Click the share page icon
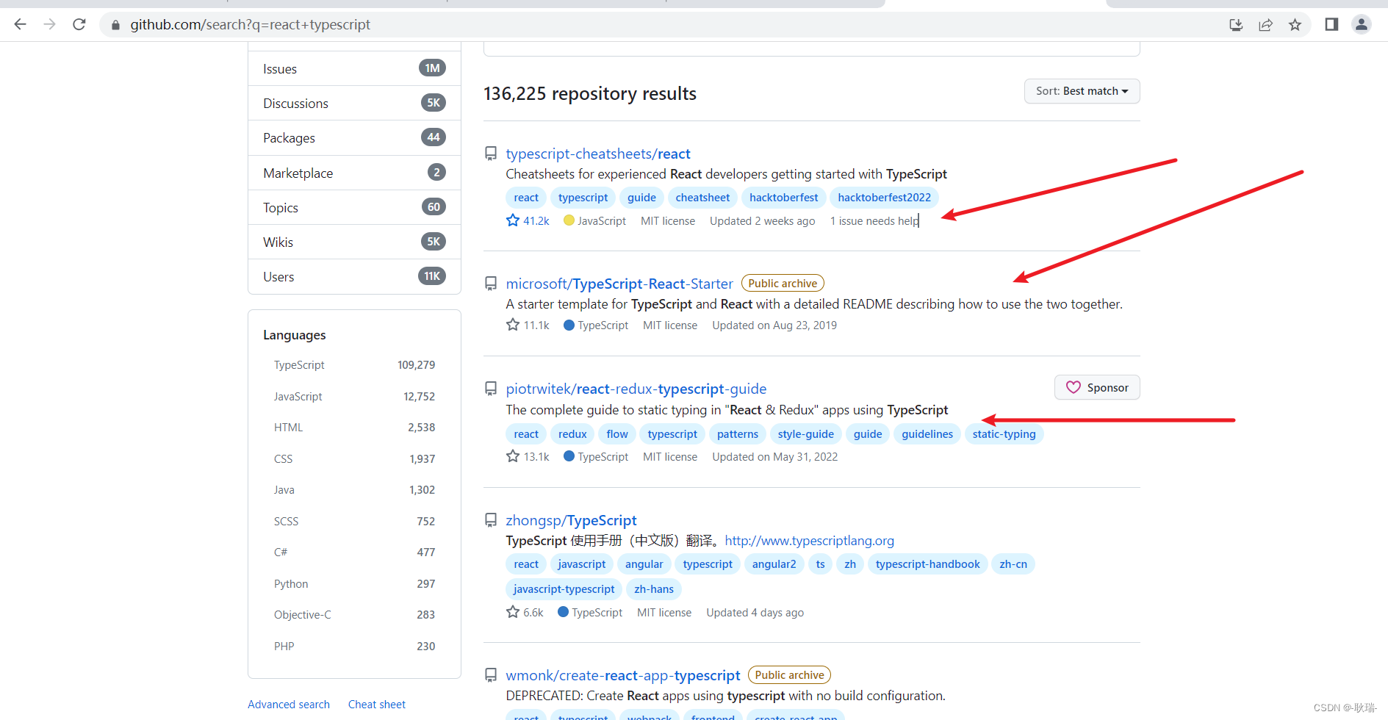Viewport: 1388px width, 720px height. point(1265,25)
